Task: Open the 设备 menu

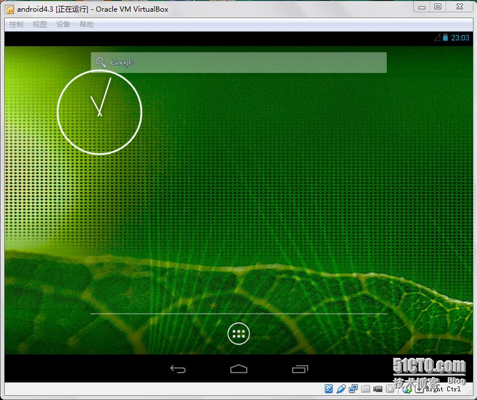Action: coord(63,25)
